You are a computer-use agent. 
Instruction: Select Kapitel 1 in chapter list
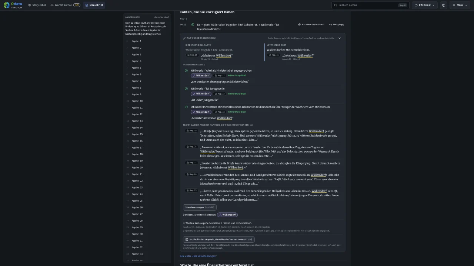coord(147,41)
